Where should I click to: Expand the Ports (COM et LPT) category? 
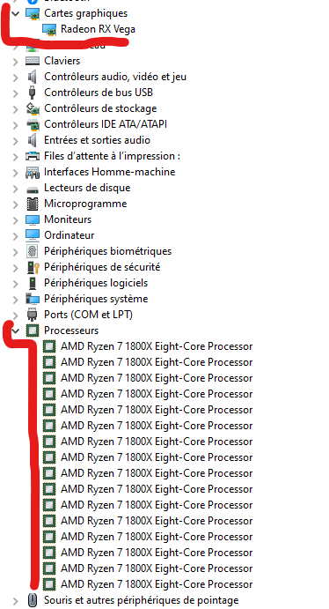tap(16, 315)
